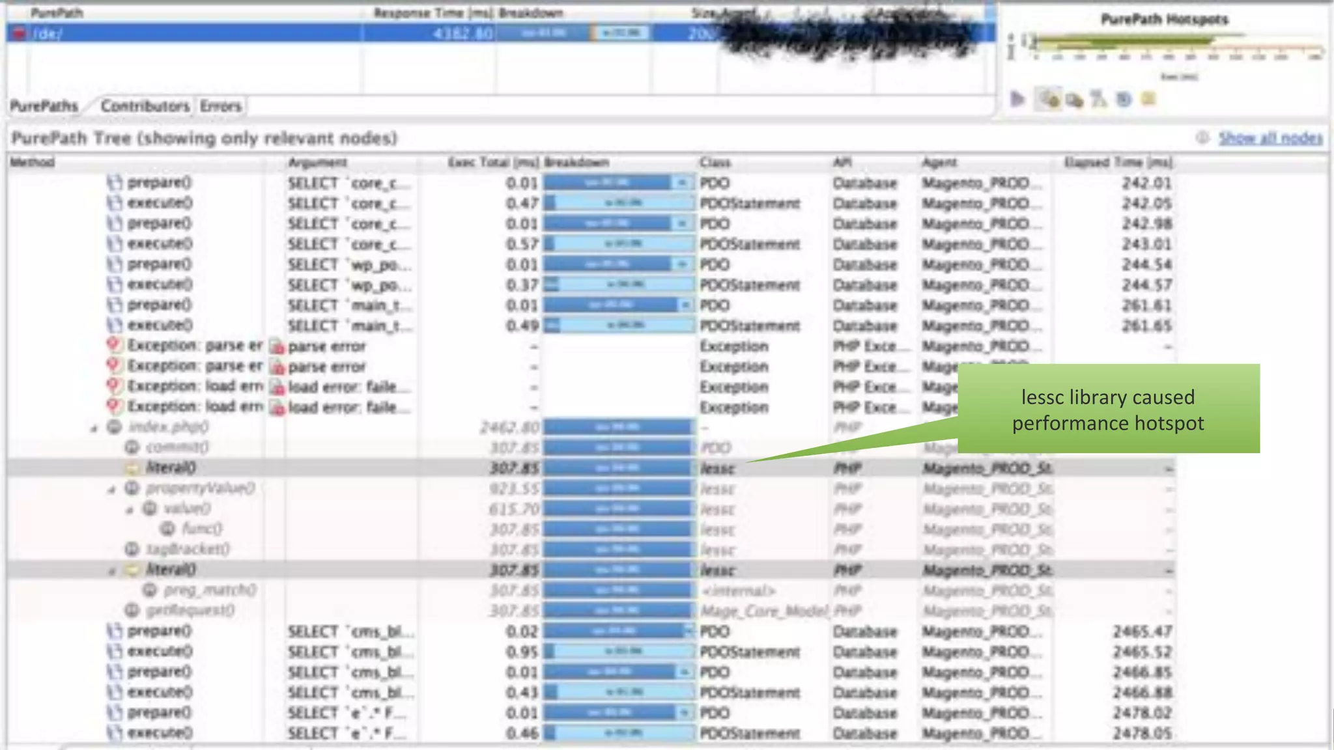Click the Mage_Core_Model class cell
Screen dimensions: 1334x750
tap(764, 611)
